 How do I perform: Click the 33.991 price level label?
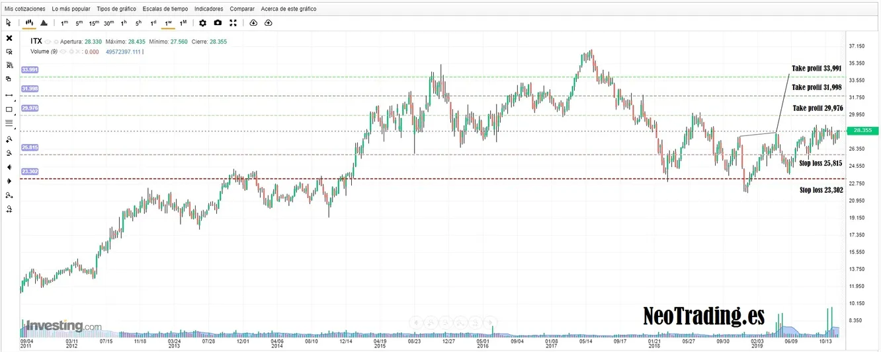(30, 69)
